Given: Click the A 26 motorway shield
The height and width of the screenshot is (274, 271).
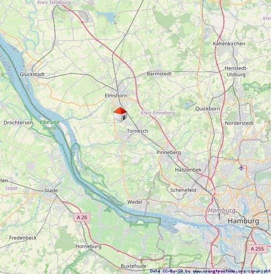Looking at the screenshot, I should pyautogui.click(x=82, y=217).
